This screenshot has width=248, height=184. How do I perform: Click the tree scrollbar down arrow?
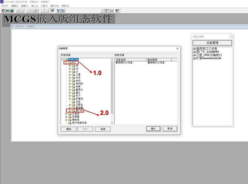click(x=112, y=123)
